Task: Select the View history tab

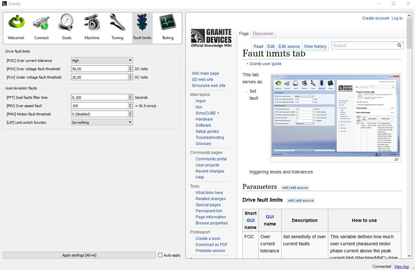Action: pyautogui.click(x=315, y=46)
